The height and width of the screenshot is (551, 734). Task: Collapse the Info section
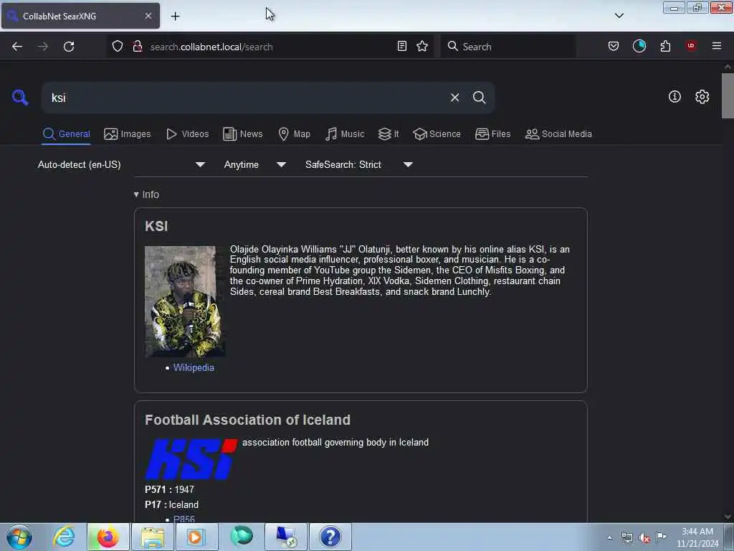tap(146, 194)
